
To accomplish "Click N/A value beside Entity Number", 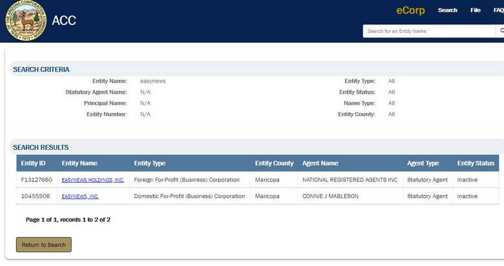I will point(145,114).
